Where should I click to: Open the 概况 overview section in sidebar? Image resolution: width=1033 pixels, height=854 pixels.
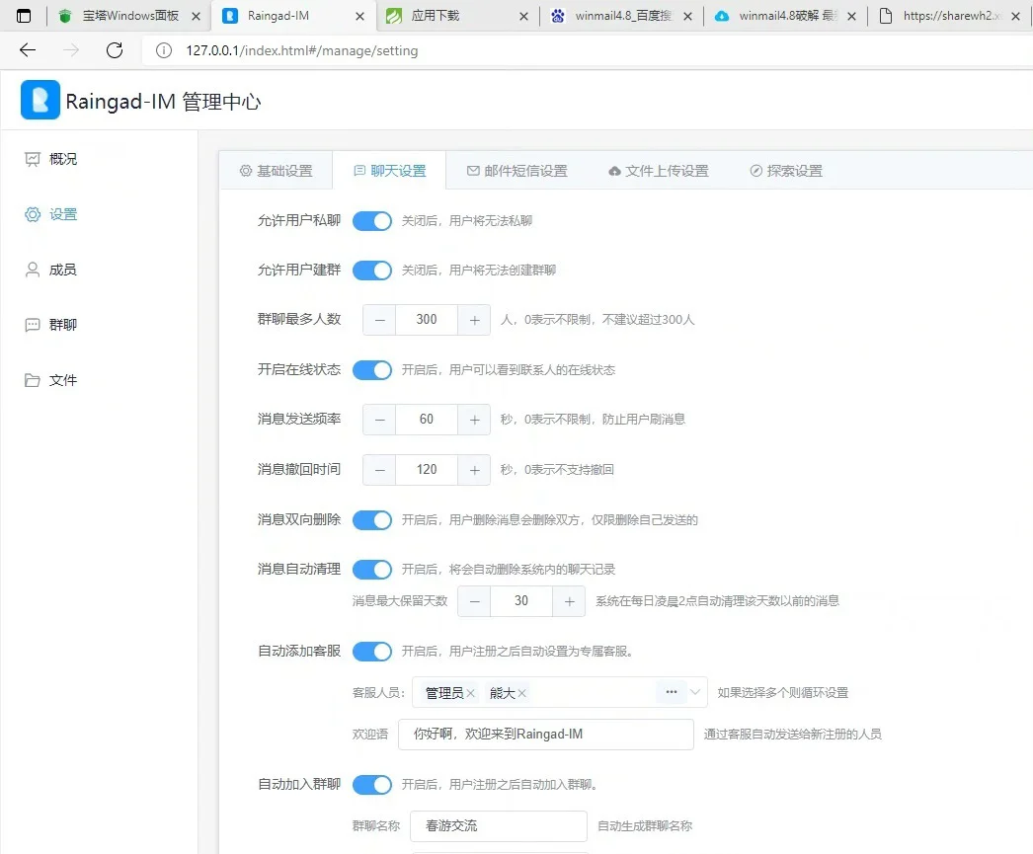tap(59, 158)
